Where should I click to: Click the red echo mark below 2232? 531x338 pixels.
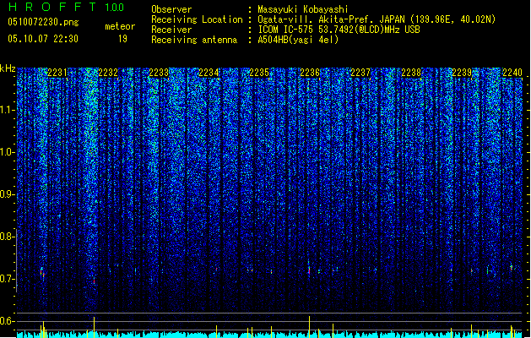pos(95,281)
